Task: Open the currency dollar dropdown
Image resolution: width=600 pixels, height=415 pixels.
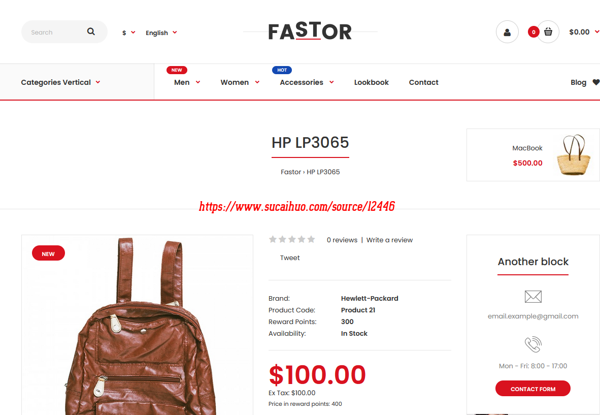Action: 128,33
